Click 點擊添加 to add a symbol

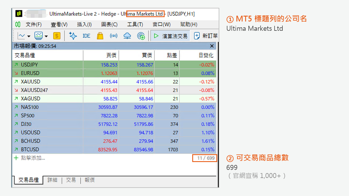click(33, 158)
